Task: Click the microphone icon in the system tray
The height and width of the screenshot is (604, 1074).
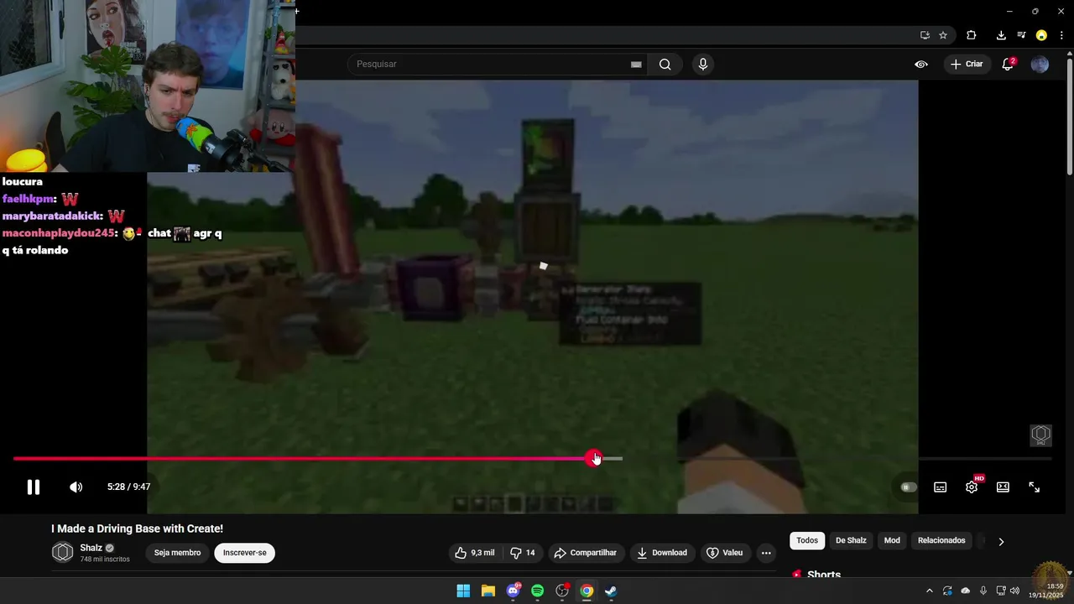Action: 983,591
